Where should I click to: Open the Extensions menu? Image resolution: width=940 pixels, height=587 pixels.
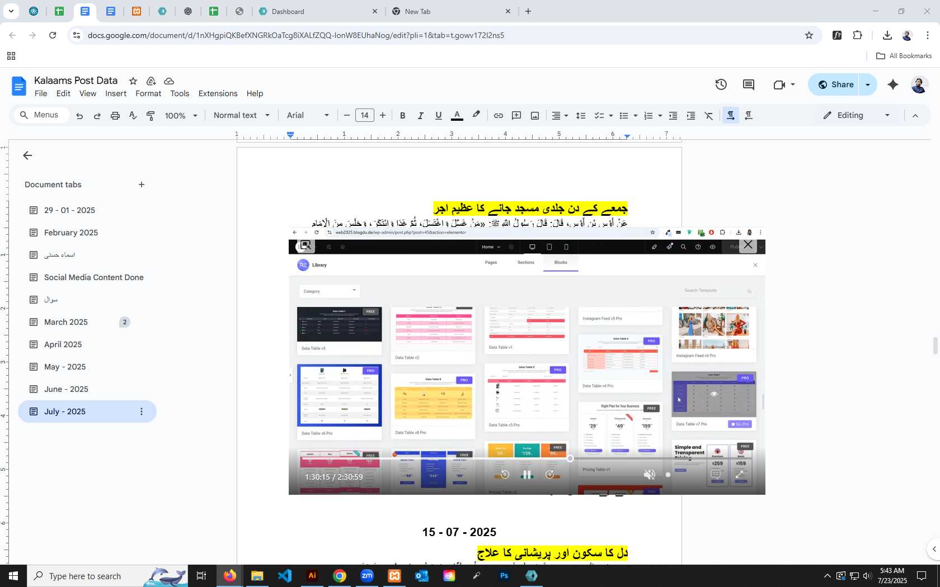pyautogui.click(x=218, y=93)
